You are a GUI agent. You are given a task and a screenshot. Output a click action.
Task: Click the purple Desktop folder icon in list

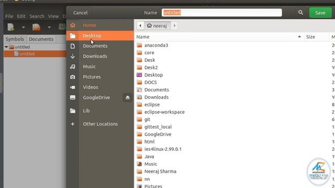coord(139,75)
